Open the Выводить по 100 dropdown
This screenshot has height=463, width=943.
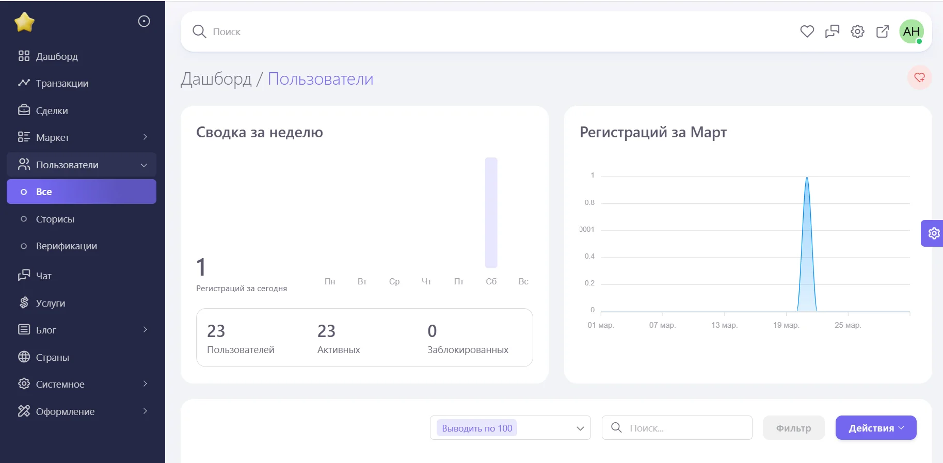point(510,428)
